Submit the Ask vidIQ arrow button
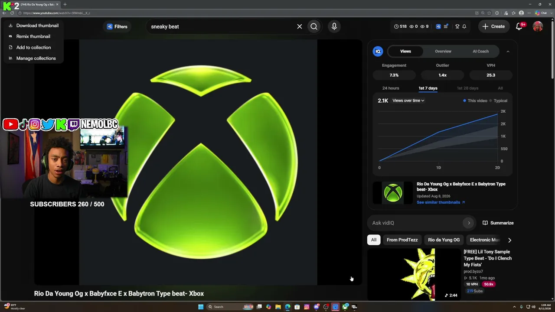Viewport: 555px width, 312px height. tap(469, 223)
